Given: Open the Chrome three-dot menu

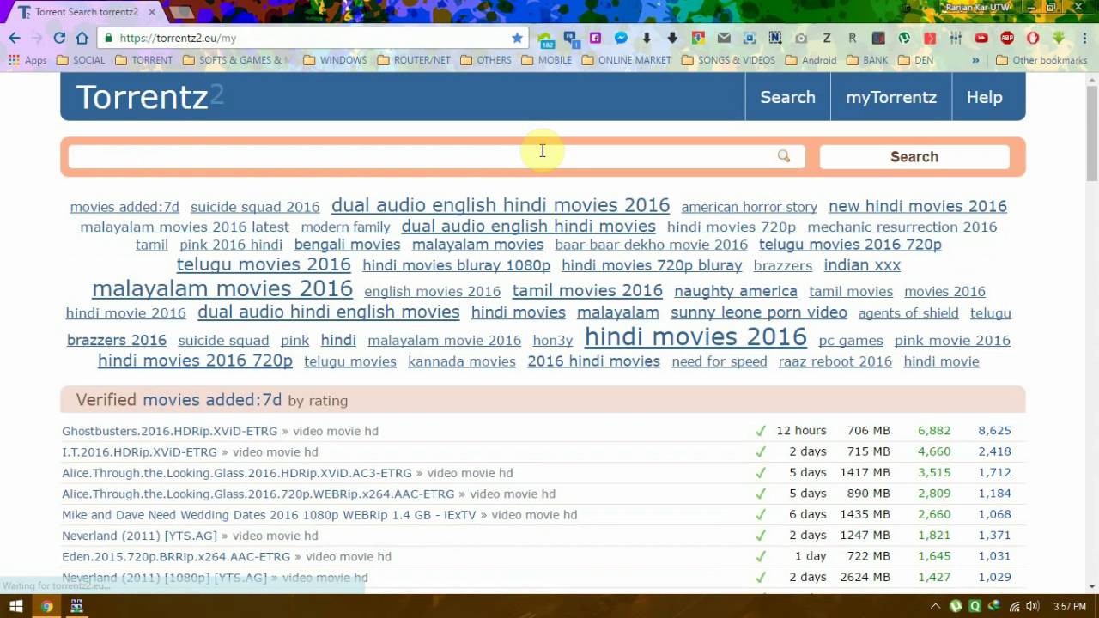Looking at the screenshot, I should pos(1084,38).
